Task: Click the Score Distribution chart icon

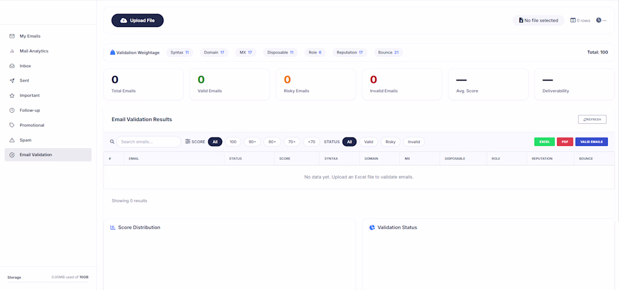Action: (113, 227)
